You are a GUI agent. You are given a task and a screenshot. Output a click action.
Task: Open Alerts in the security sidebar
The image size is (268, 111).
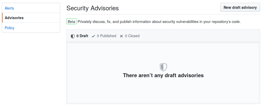click(31, 8)
